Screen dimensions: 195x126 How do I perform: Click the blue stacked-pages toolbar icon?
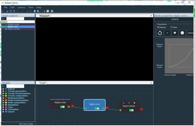(x=35, y=11)
